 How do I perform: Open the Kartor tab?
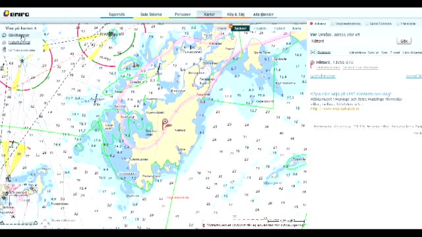tap(209, 14)
